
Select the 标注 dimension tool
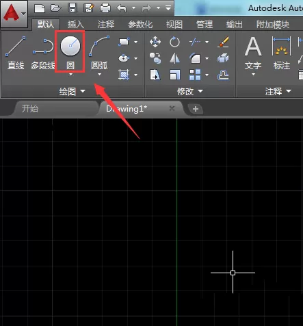(282, 53)
